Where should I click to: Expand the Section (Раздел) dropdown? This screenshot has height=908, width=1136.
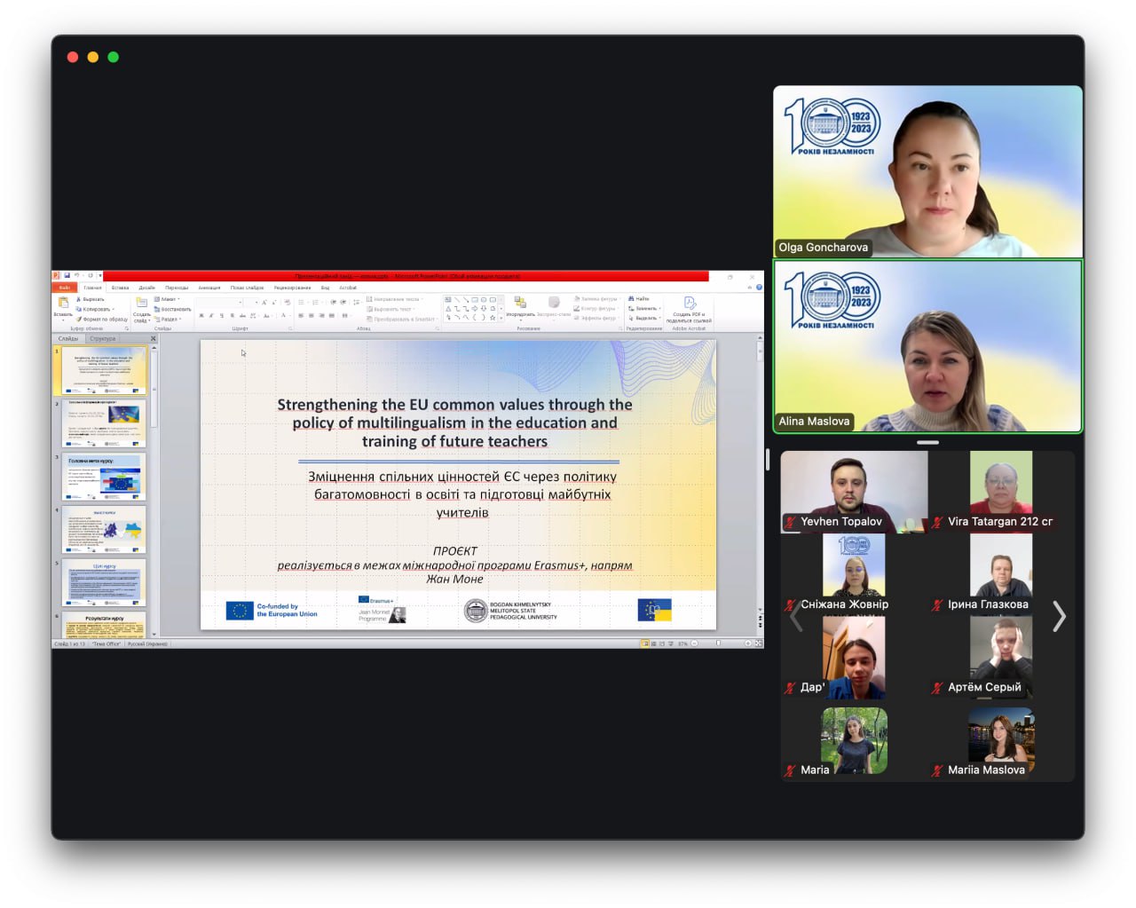point(170,320)
